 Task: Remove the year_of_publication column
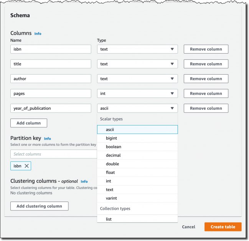(x=206, y=108)
